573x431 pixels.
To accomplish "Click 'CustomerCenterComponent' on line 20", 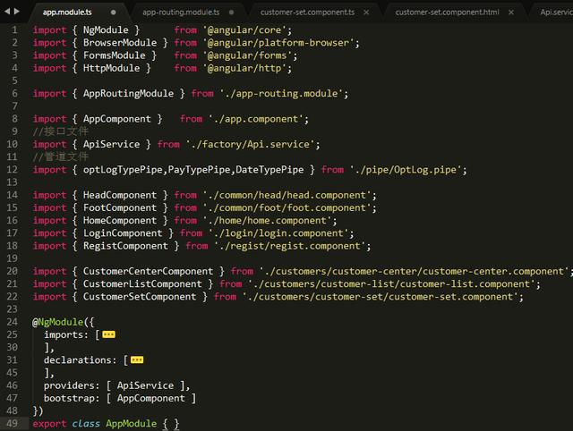I will [x=148, y=271].
